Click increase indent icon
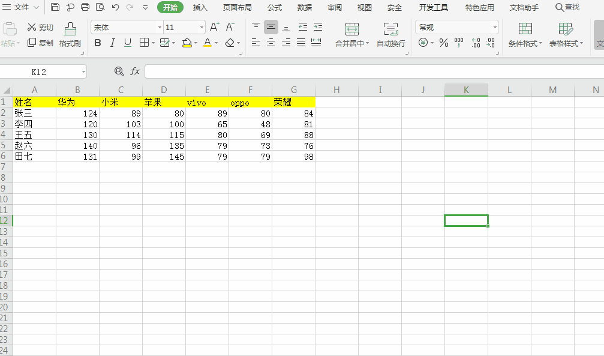The width and height of the screenshot is (604, 356). pos(318,27)
